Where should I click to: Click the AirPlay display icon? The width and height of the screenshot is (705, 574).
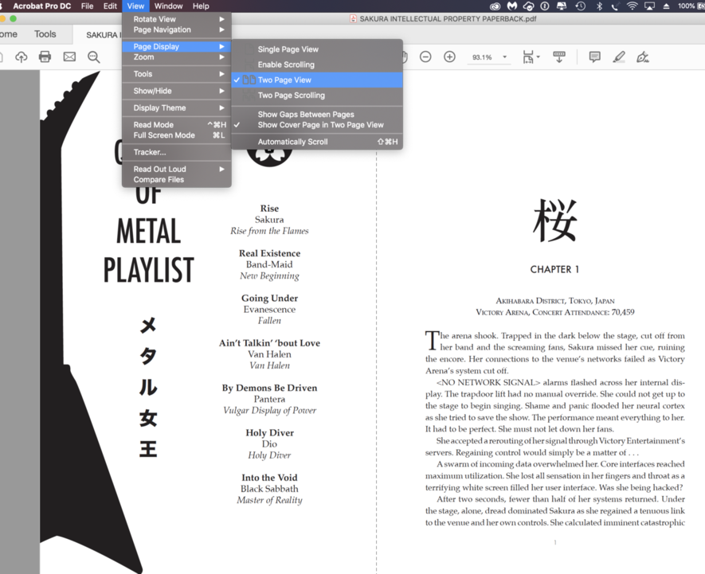coord(650,6)
